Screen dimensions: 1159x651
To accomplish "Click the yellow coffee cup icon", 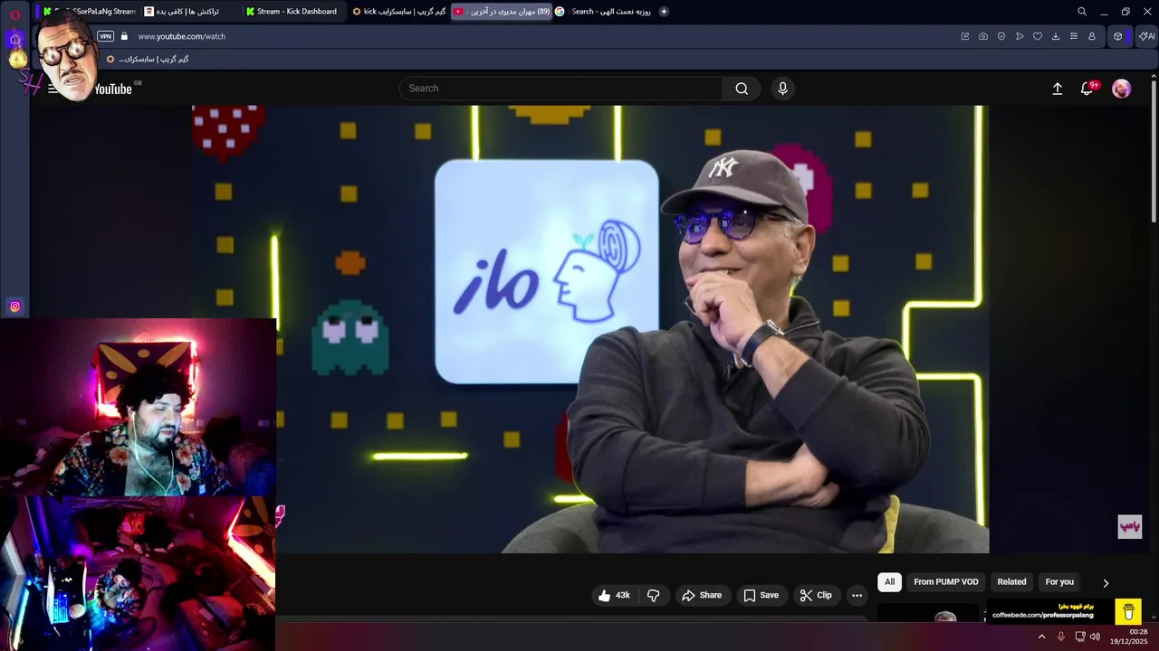I will [x=1128, y=612].
